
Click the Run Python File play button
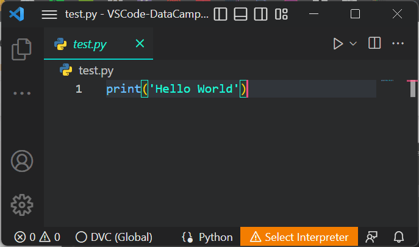[337, 43]
